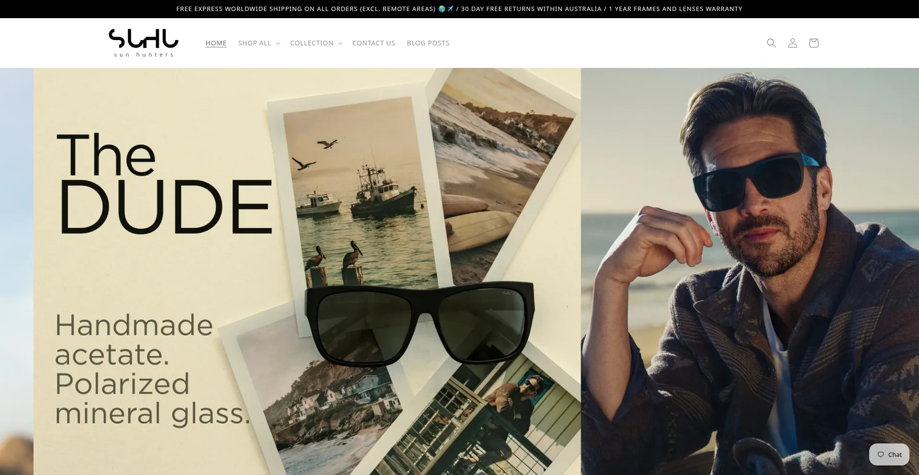The image size is (919, 475).
Task: Open the BLOG POSTS page
Action: tap(428, 43)
